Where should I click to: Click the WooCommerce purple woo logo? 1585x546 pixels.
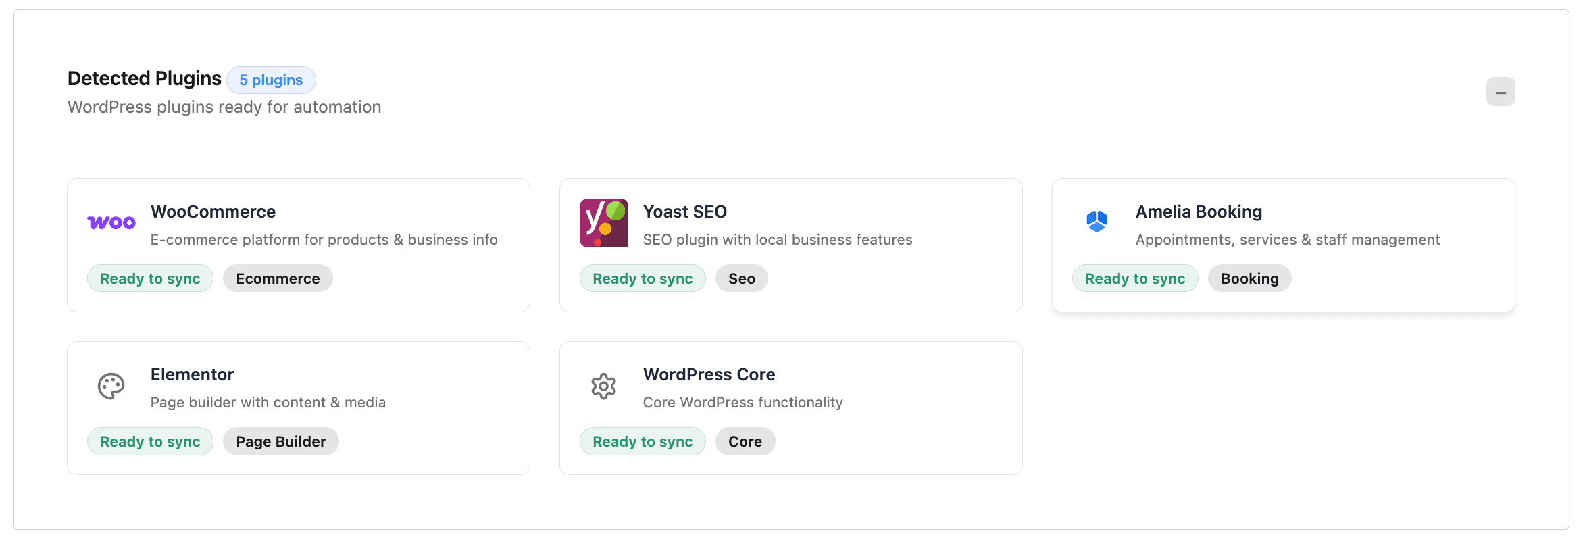coord(111,222)
